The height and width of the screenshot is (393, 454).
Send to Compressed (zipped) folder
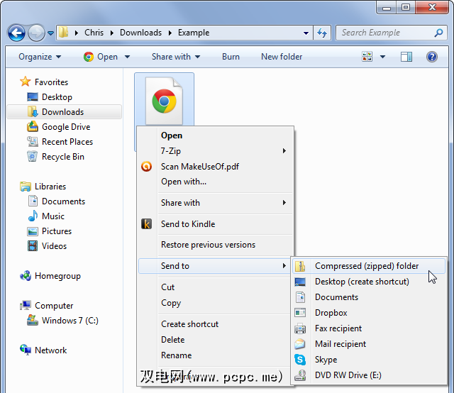(x=369, y=266)
